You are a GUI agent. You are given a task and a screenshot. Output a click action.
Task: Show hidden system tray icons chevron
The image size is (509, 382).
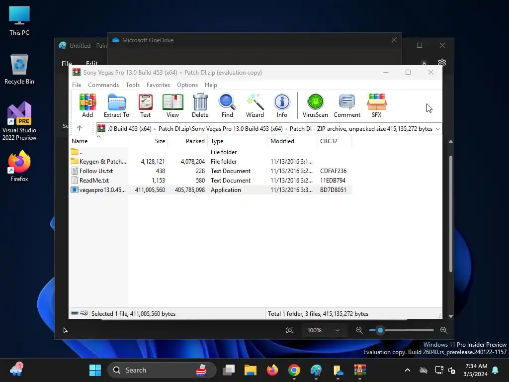pyautogui.click(x=408, y=370)
